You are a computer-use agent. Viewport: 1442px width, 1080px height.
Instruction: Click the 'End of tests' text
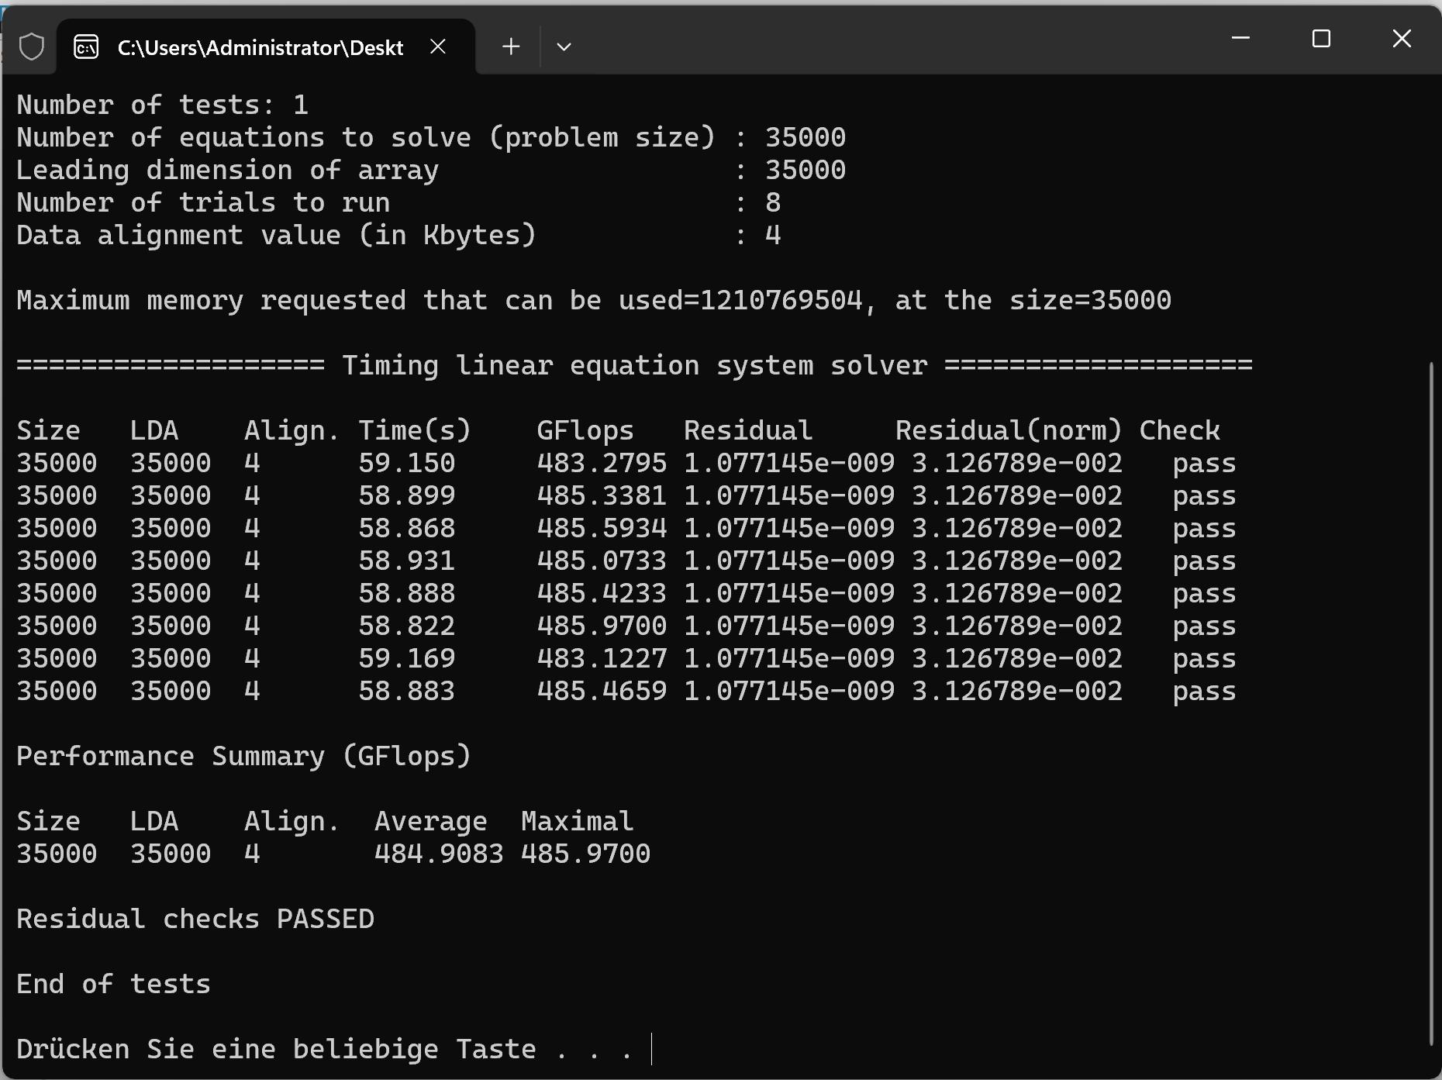pyautogui.click(x=113, y=984)
